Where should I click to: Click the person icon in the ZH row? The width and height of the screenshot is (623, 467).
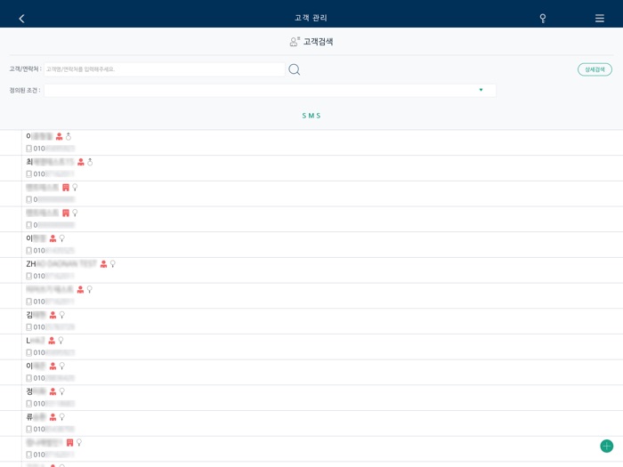pos(104,263)
